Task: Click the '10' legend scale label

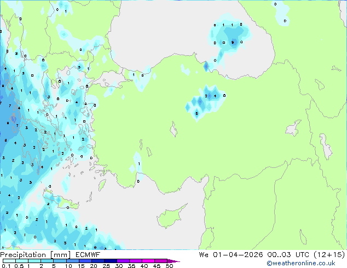Action: (68, 266)
